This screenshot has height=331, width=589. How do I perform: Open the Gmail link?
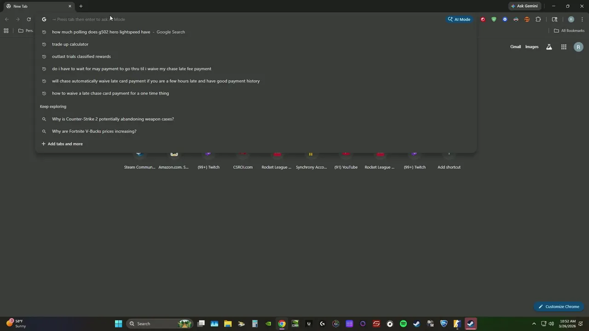pyautogui.click(x=515, y=47)
